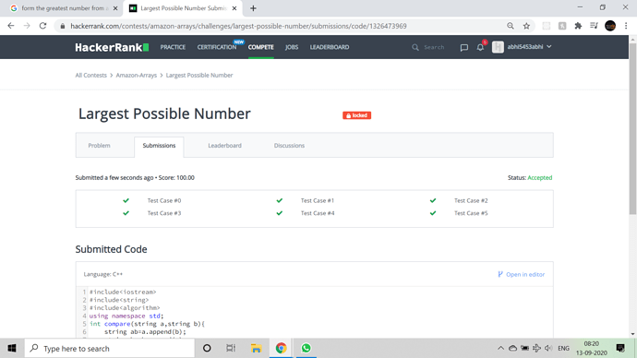This screenshot has width=637, height=358.
Task: Click the address bar zoom magnifier icon
Action: click(x=511, y=26)
